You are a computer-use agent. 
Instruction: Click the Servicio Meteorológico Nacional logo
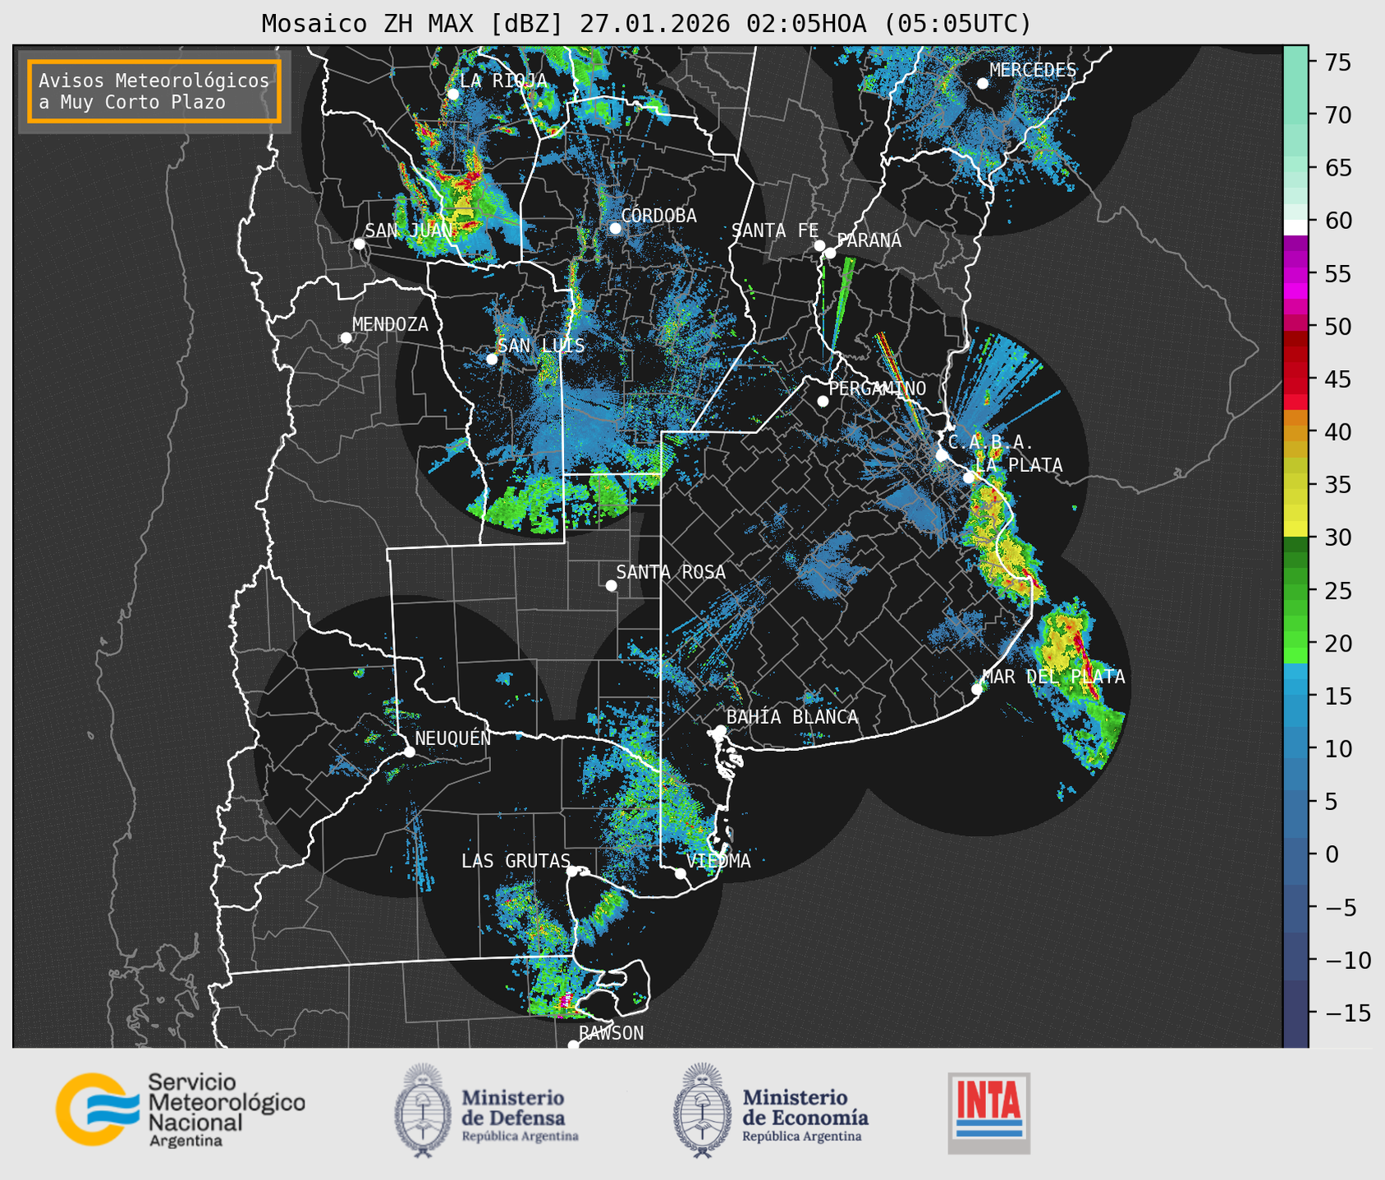coord(180,1109)
